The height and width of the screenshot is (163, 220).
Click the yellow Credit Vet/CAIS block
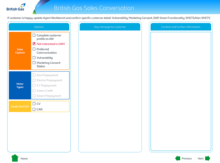20,107
